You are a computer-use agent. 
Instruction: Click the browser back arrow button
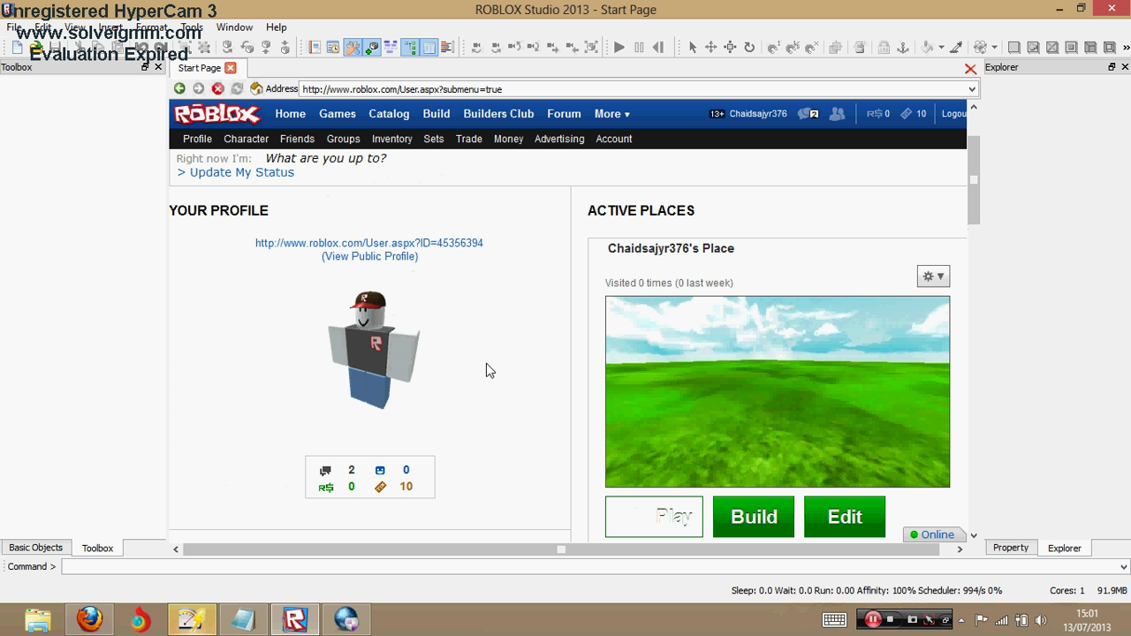[179, 88]
